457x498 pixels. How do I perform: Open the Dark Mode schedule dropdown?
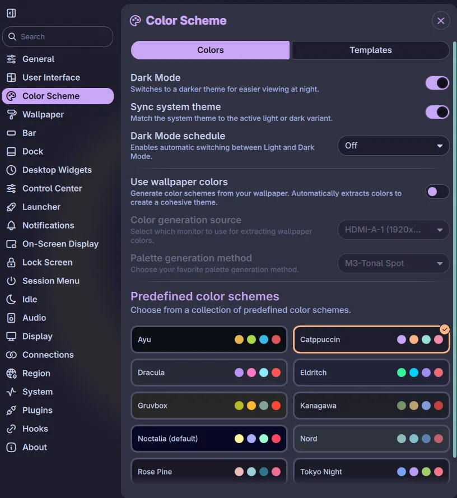click(394, 146)
